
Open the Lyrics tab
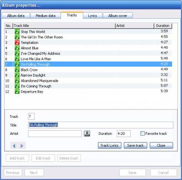pos(92,16)
